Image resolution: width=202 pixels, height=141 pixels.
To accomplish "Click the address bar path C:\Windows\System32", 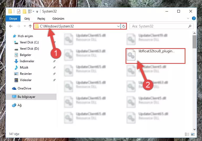I will (x=57, y=26).
